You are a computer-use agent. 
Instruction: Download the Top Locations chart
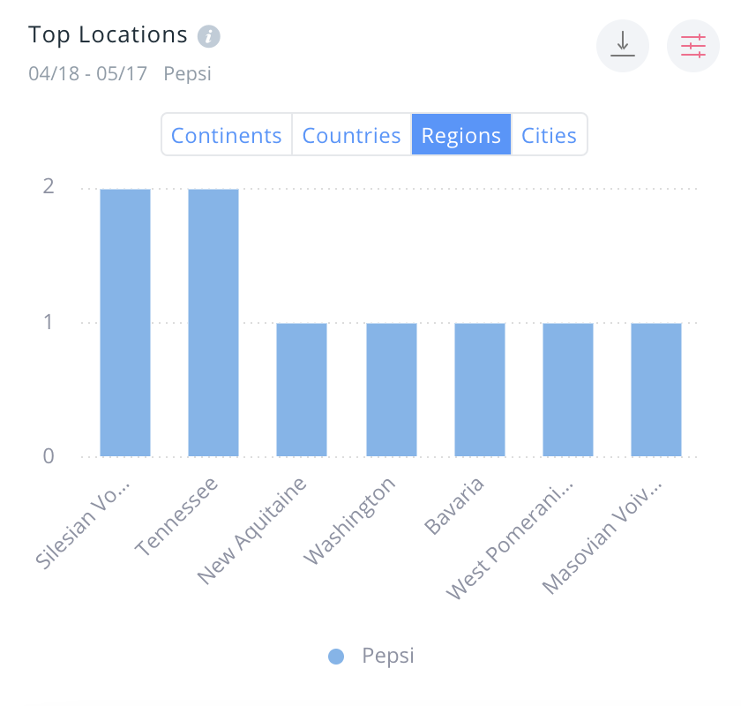[x=623, y=44]
